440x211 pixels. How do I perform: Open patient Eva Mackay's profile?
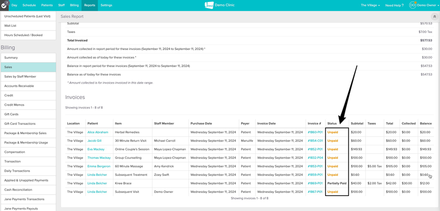click(96, 149)
